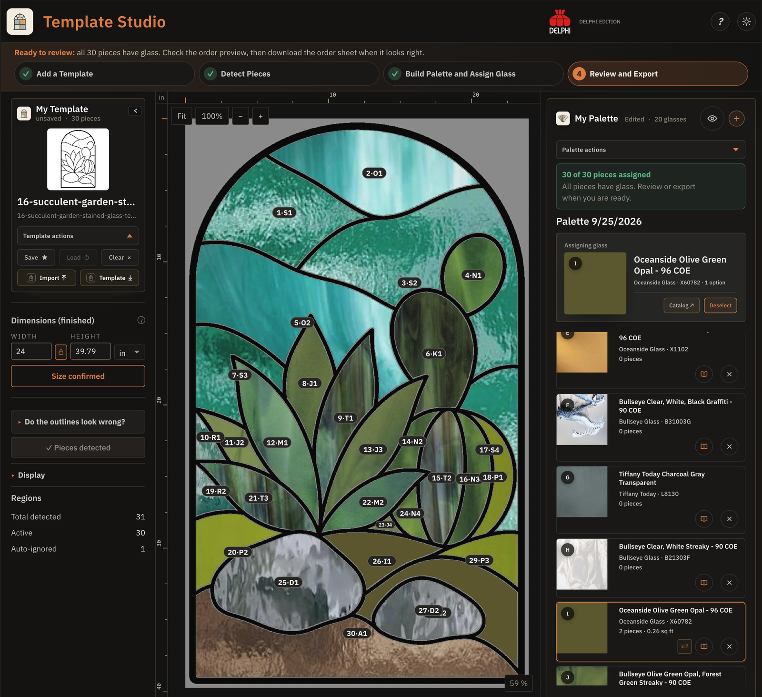Image resolution: width=762 pixels, height=697 pixels.
Task: Collapse the Template actions dropdown
Action: (x=78, y=236)
